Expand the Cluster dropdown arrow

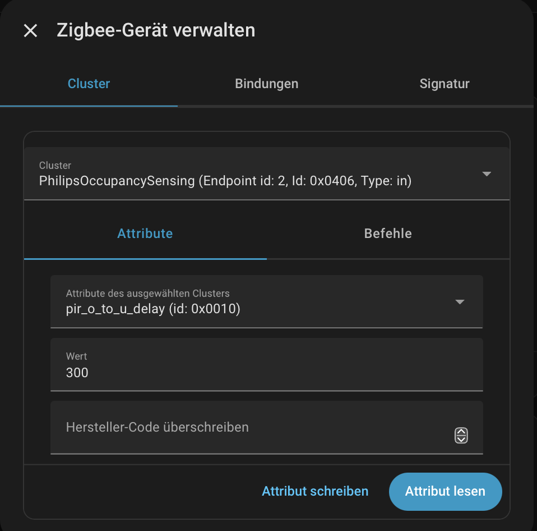point(487,174)
